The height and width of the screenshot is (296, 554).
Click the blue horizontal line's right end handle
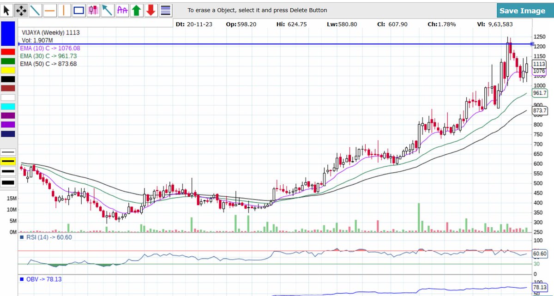(532, 44)
